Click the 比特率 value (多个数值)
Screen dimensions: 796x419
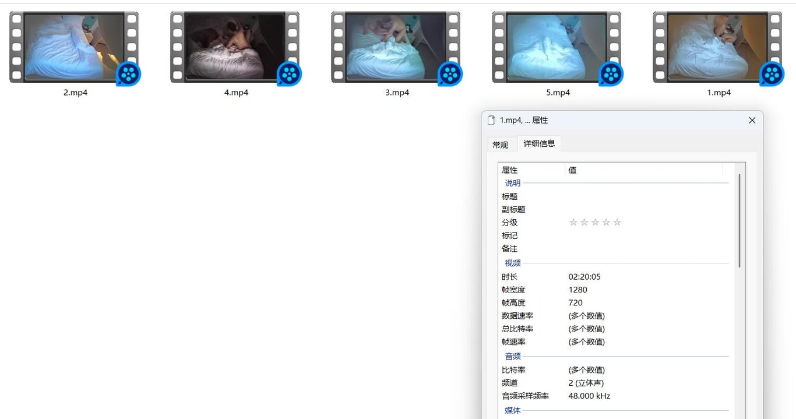586,370
